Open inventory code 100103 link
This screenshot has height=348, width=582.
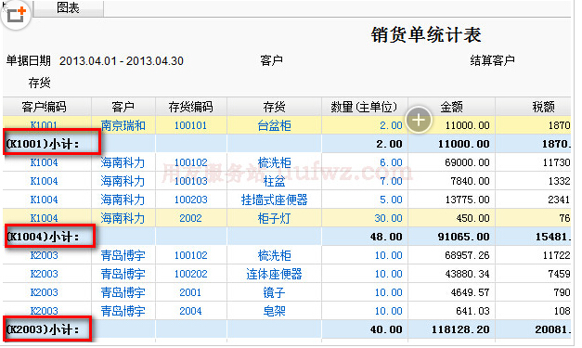(191, 181)
